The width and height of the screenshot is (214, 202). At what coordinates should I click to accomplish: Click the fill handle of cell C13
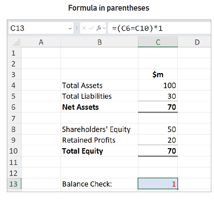[x=177, y=189]
